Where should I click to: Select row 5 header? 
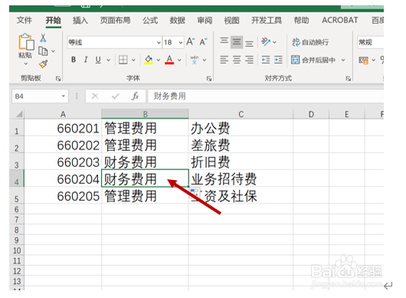(x=17, y=195)
